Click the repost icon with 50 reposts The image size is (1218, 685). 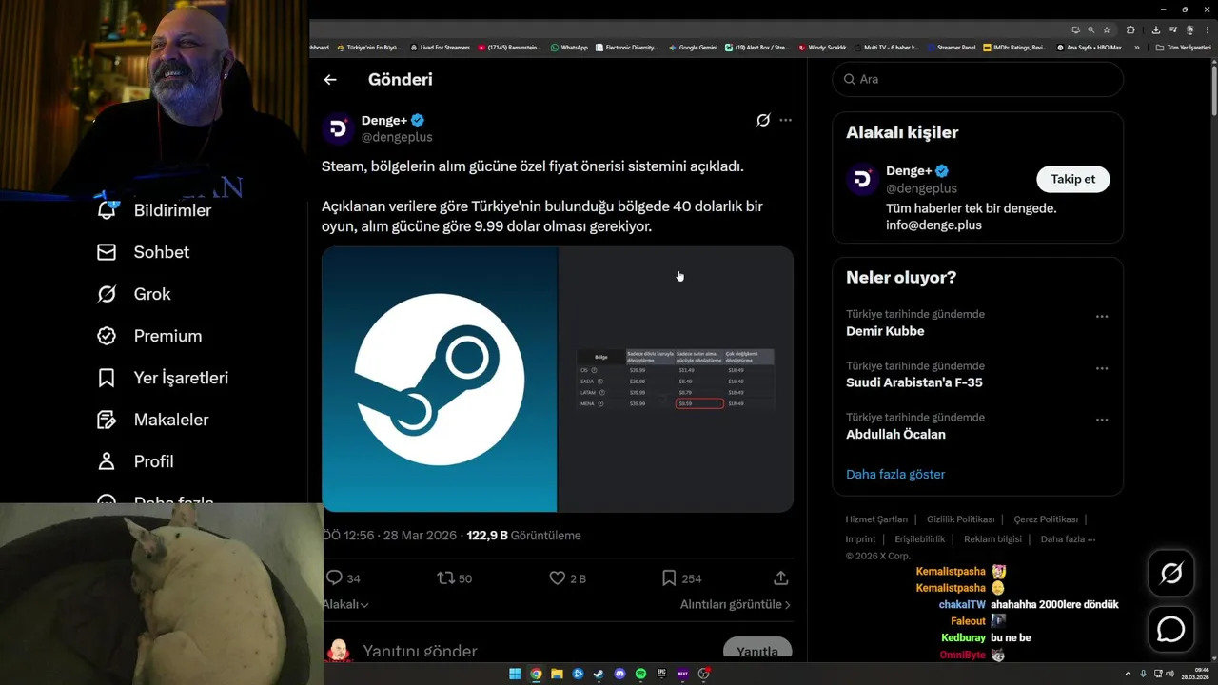tap(445, 577)
